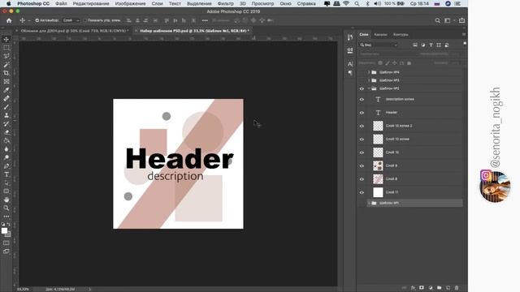Hide layer 'Слой 10 копия 2'
The width and height of the screenshot is (520, 292).
coord(362,126)
